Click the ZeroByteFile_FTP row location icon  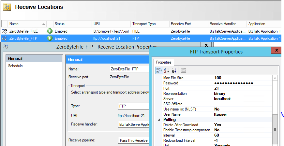click(4, 38)
